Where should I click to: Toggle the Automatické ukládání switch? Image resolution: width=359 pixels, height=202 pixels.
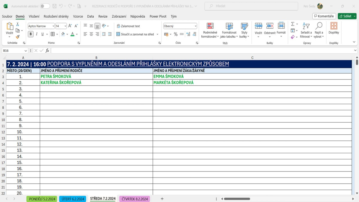(x=45, y=6)
